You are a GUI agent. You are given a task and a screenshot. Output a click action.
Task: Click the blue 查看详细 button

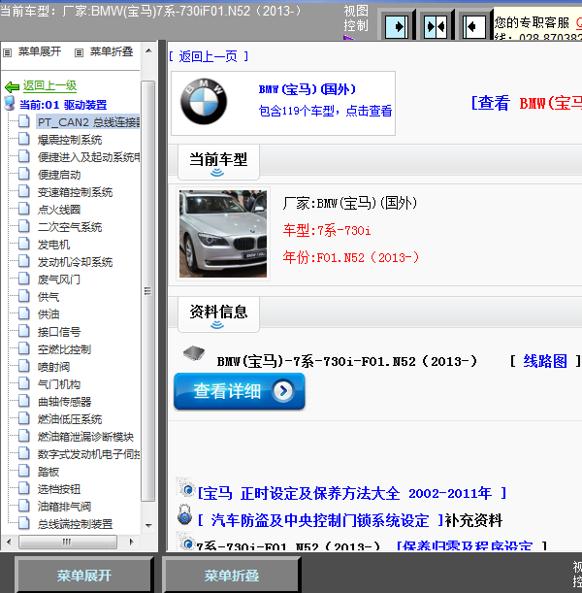[x=240, y=391]
